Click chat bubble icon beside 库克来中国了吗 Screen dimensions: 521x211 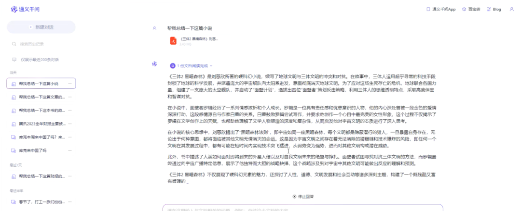(x=14, y=150)
